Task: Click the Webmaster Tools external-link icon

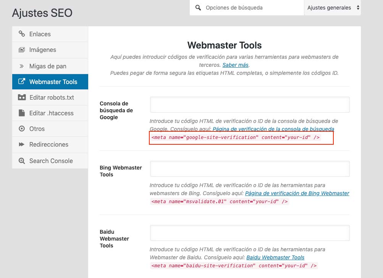Action: [22, 81]
